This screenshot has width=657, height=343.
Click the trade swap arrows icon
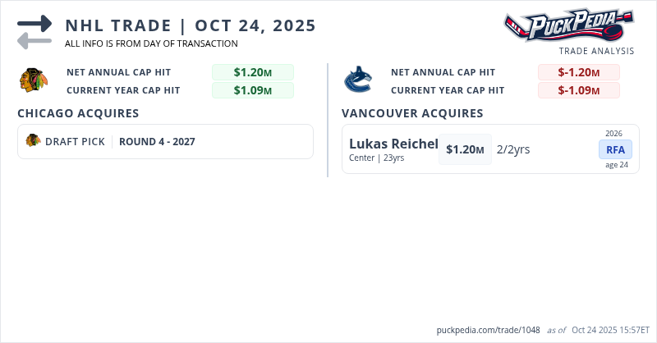point(34,32)
